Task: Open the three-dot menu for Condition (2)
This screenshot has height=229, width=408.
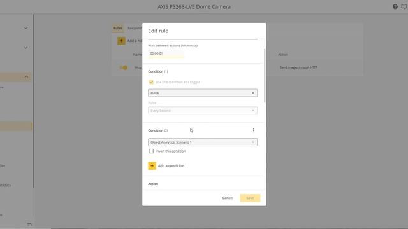Action: click(x=254, y=130)
